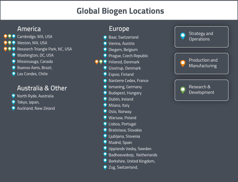Click the Ismaning, Germany text

[x=125, y=87]
